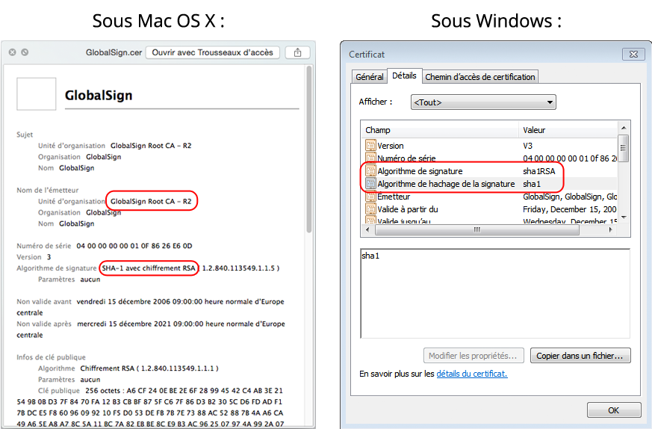The height and width of the screenshot is (429, 652).
Task: Click the share icon in the Mac window
Action: [x=297, y=52]
